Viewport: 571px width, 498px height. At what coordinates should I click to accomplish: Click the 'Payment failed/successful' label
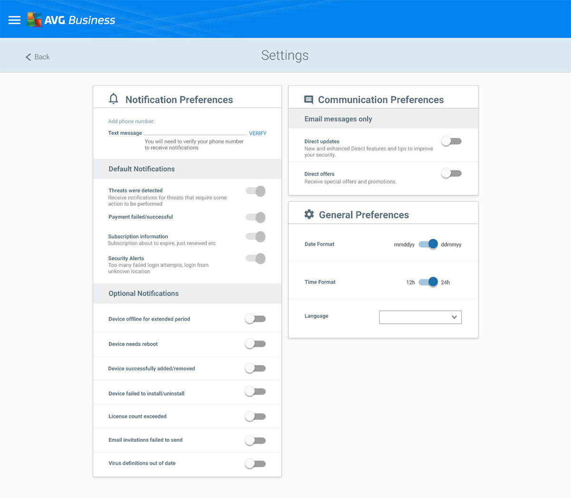point(141,217)
